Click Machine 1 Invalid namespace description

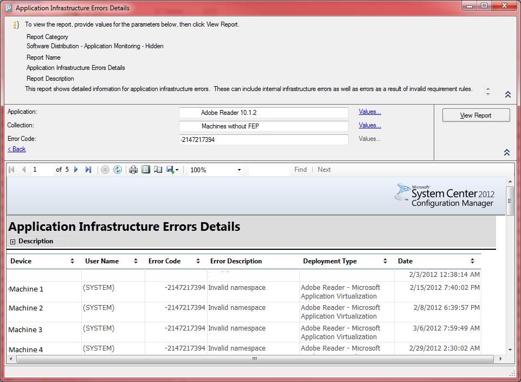(237, 288)
